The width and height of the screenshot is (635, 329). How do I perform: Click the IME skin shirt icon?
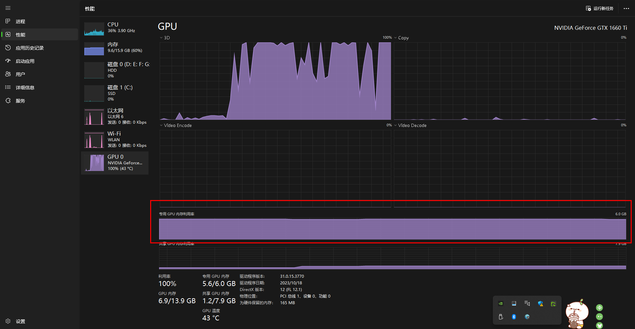point(599,325)
